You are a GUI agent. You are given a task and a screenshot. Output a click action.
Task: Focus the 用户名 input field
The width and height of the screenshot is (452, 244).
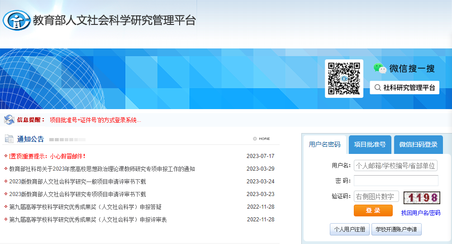coord(395,166)
